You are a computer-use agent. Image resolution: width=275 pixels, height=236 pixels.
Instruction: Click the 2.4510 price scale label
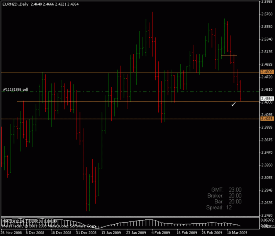267,89
